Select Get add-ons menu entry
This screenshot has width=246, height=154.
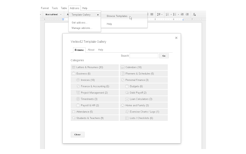coord(85,23)
